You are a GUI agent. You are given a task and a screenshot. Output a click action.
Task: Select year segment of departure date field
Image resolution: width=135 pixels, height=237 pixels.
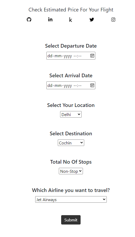pyautogui.click(x=68, y=56)
